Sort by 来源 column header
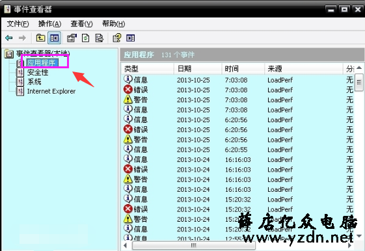365x251 pixels. [304, 69]
